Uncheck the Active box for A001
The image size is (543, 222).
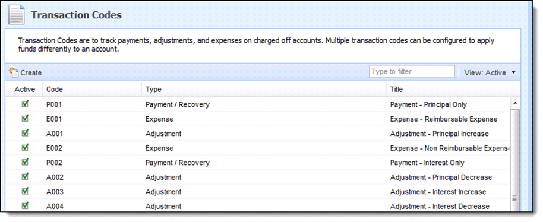point(25,133)
